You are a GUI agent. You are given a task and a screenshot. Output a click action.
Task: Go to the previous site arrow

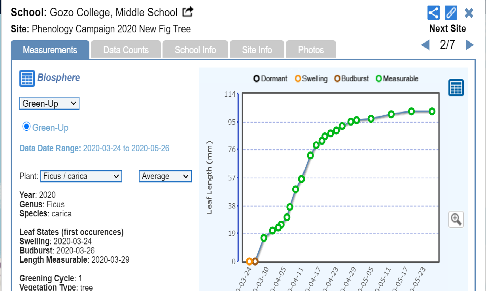pos(425,45)
